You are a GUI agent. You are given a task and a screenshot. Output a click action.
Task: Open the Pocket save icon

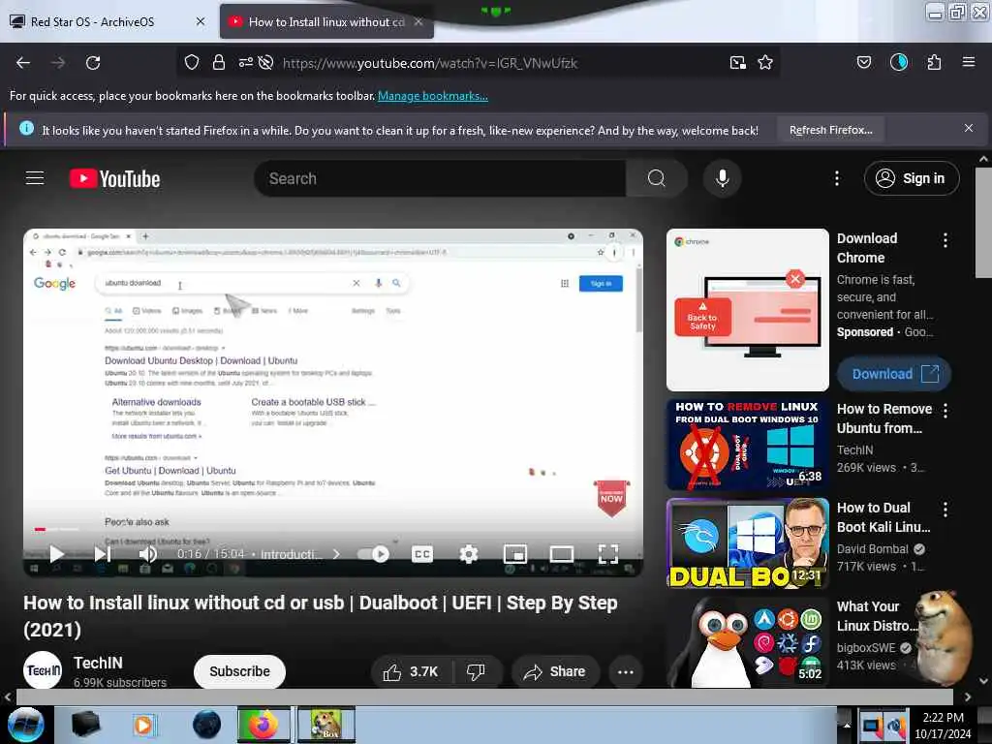point(864,62)
